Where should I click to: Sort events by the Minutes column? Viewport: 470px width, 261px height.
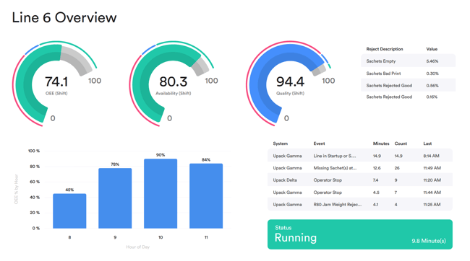381,143
